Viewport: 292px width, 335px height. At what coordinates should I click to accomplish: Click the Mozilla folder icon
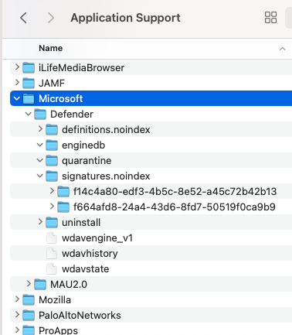pyautogui.click(x=29, y=300)
